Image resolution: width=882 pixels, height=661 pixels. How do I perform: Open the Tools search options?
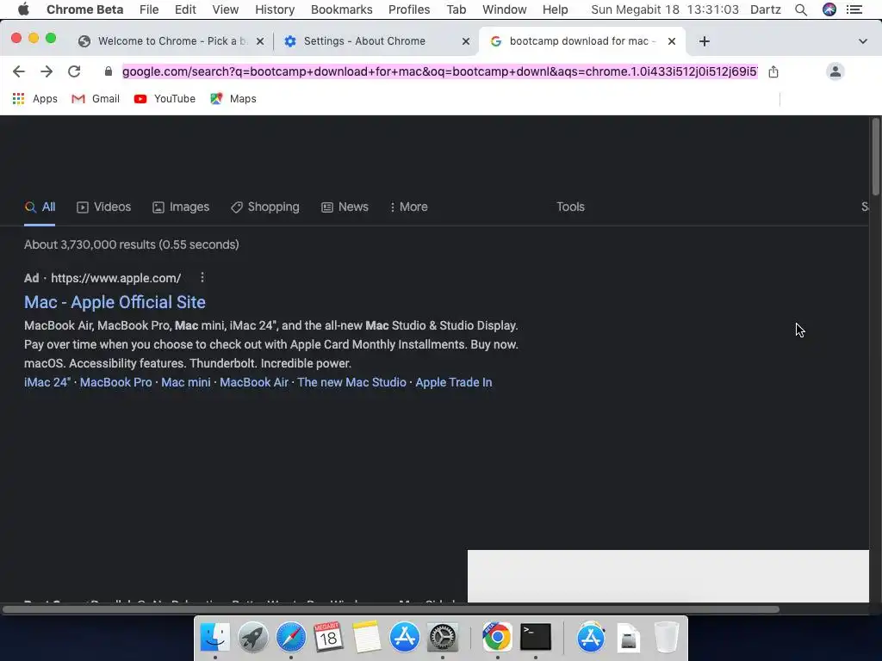pos(570,207)
